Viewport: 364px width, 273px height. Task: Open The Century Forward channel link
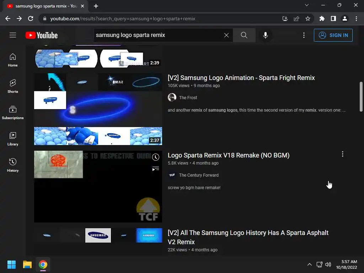(199, 175)
